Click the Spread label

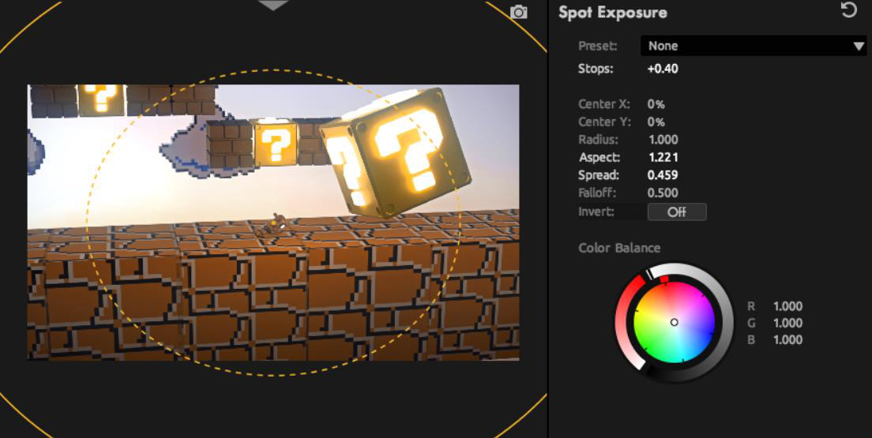coord(599,175)
